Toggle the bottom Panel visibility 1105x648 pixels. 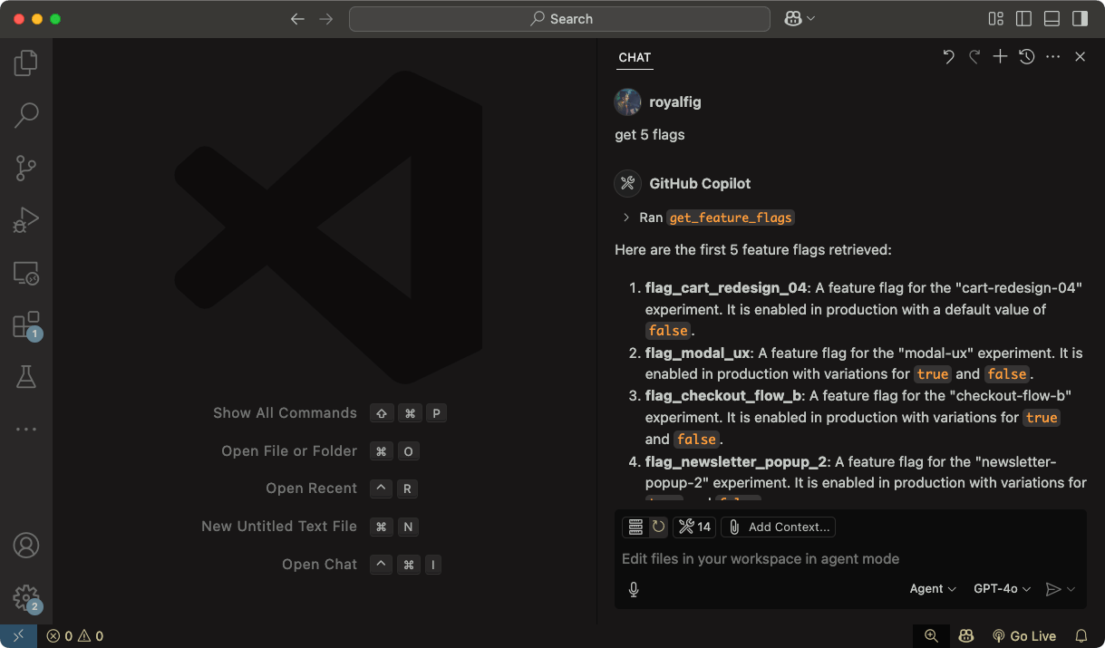[x=1052, y=19]
